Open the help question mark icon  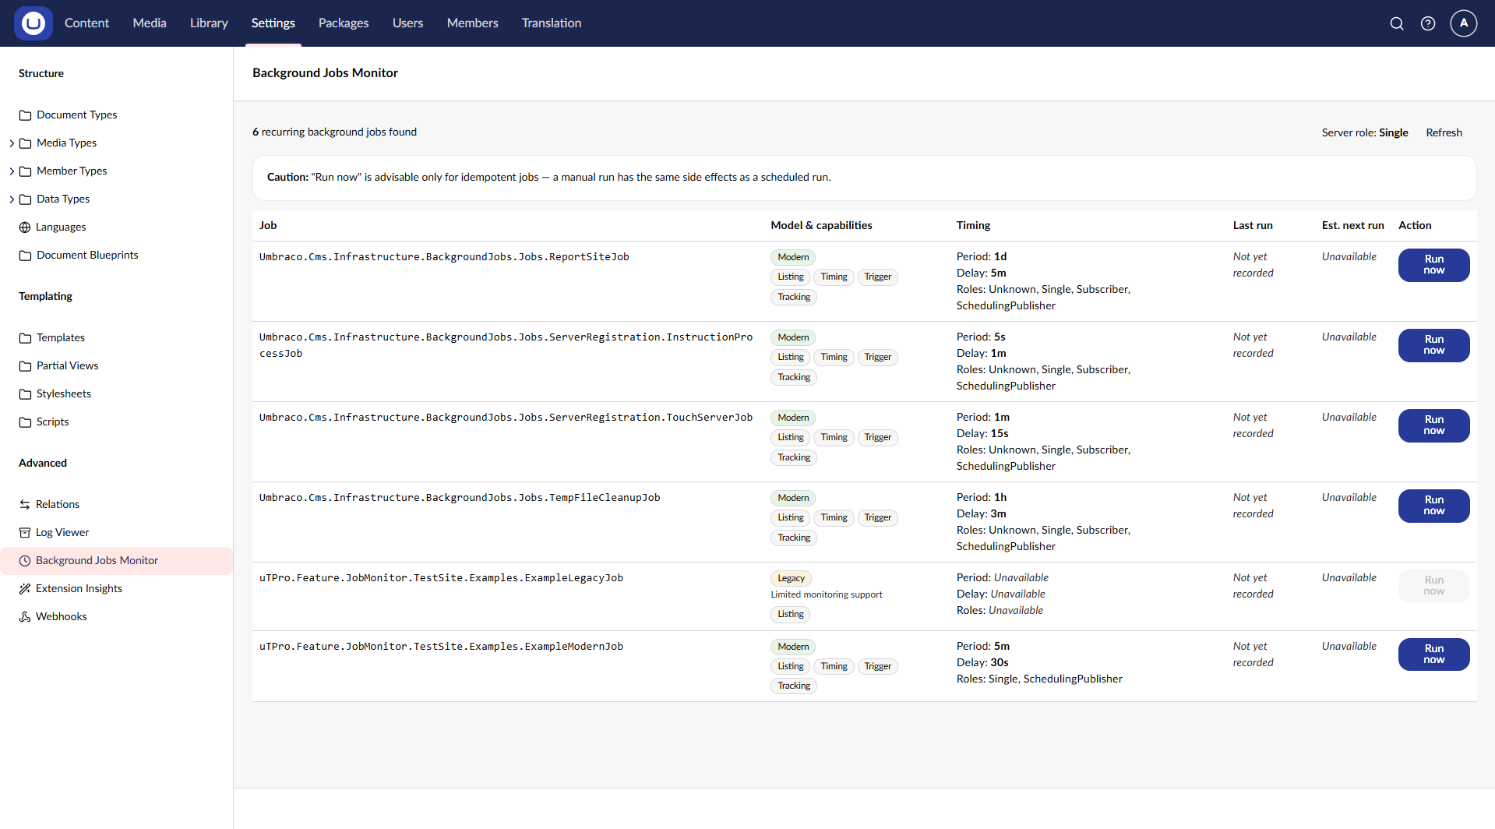1428,23
